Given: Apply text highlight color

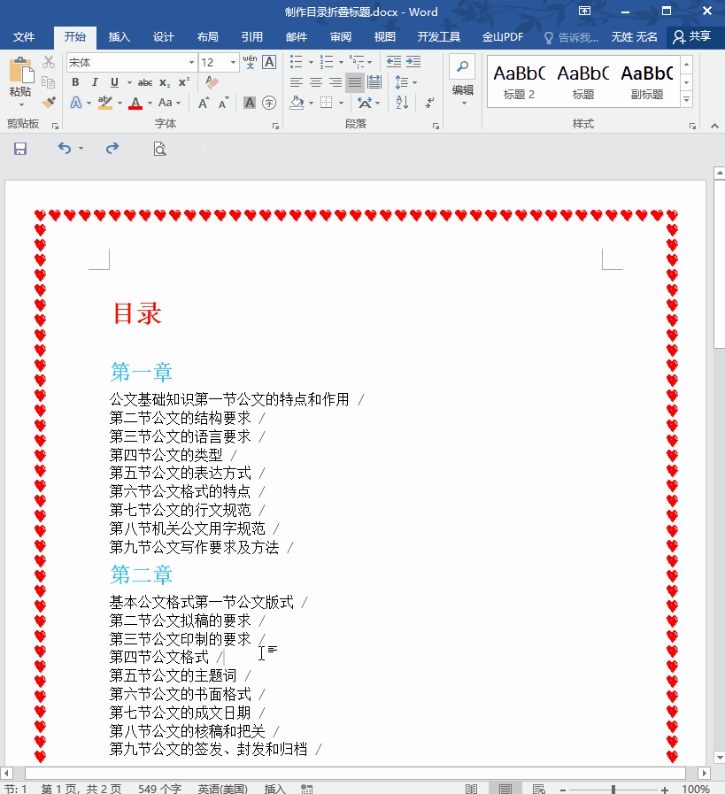Looking at the screenshot, I should 105,103.
